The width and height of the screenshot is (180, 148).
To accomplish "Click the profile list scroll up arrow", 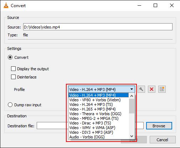I will pos(132,96).
